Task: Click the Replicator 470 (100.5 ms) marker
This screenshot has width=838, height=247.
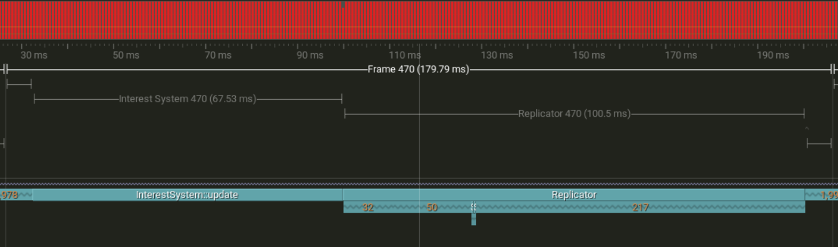Action: coord(574,114)
